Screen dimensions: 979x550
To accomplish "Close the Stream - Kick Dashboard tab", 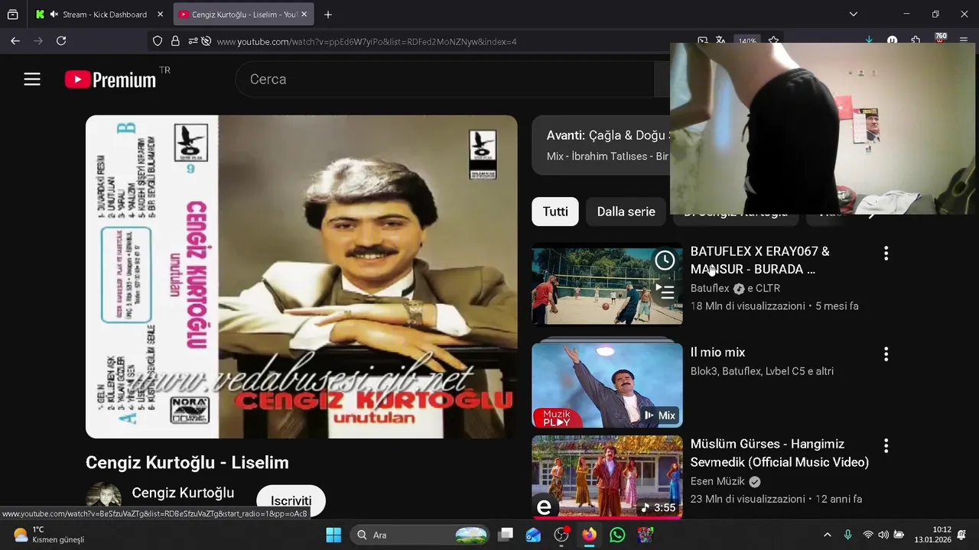I will (x=160, y=15).
